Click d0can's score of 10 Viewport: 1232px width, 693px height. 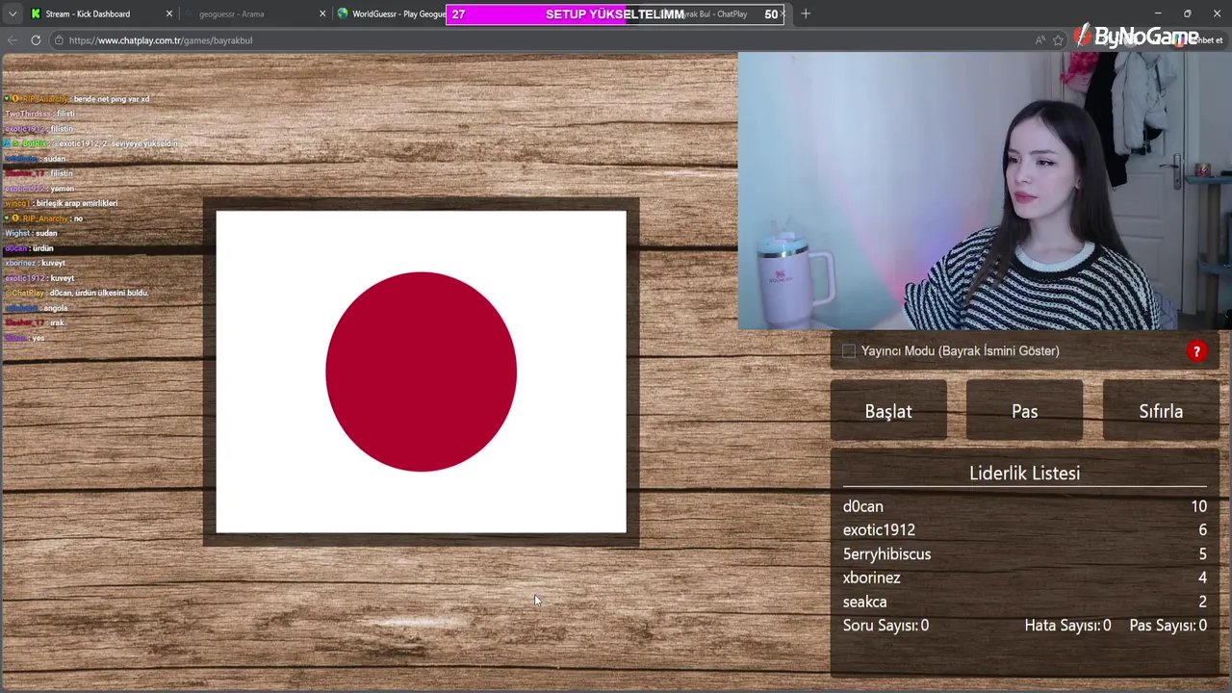click(x=1198, y=506)
